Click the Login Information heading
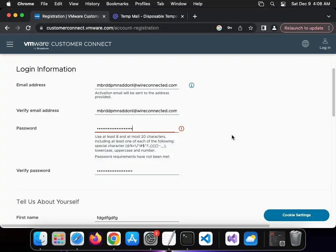Image resolution: width=336 pixels, height=252 pixels. 46,69
